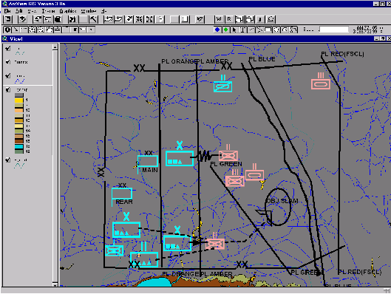Viewport: 391px width, 294px height.
Task: Select the rectangle drawing tool
Action: [x=268, y=30]
